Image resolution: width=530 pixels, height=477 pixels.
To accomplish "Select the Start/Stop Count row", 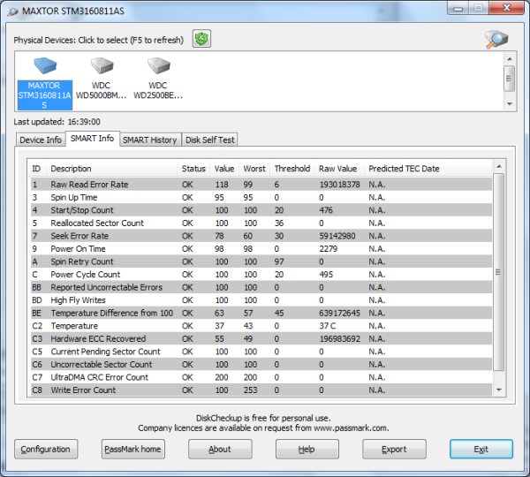I will click(261, 210).
